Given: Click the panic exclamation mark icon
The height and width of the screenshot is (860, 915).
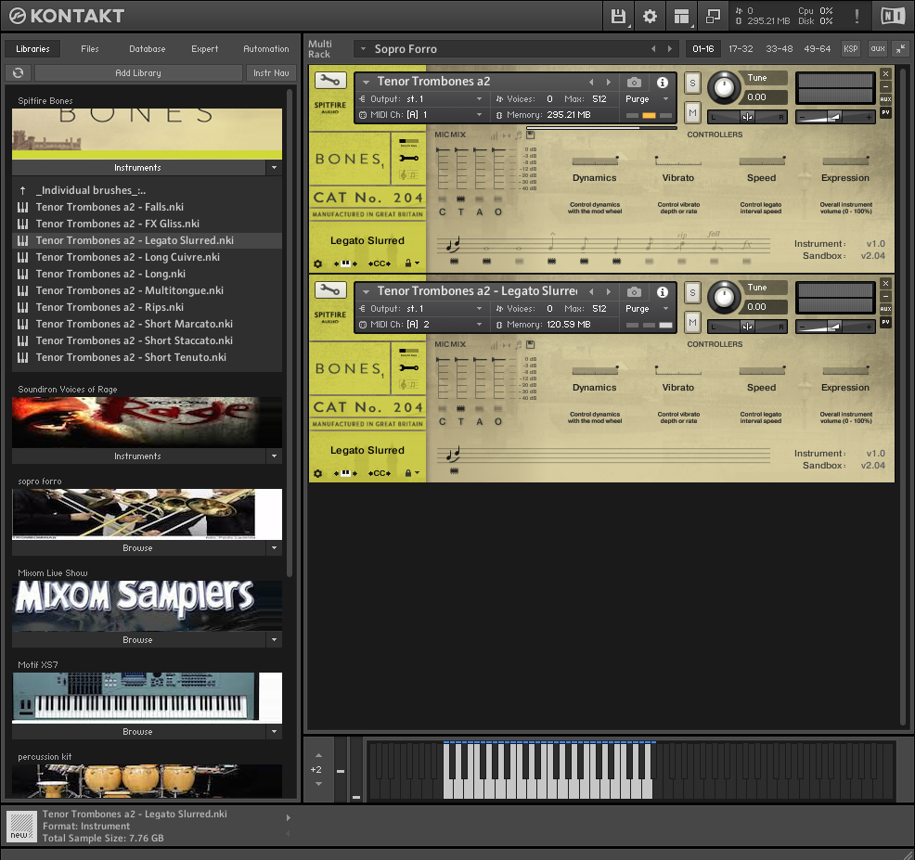Looking at the screenshot, I should tap(857, 16).
